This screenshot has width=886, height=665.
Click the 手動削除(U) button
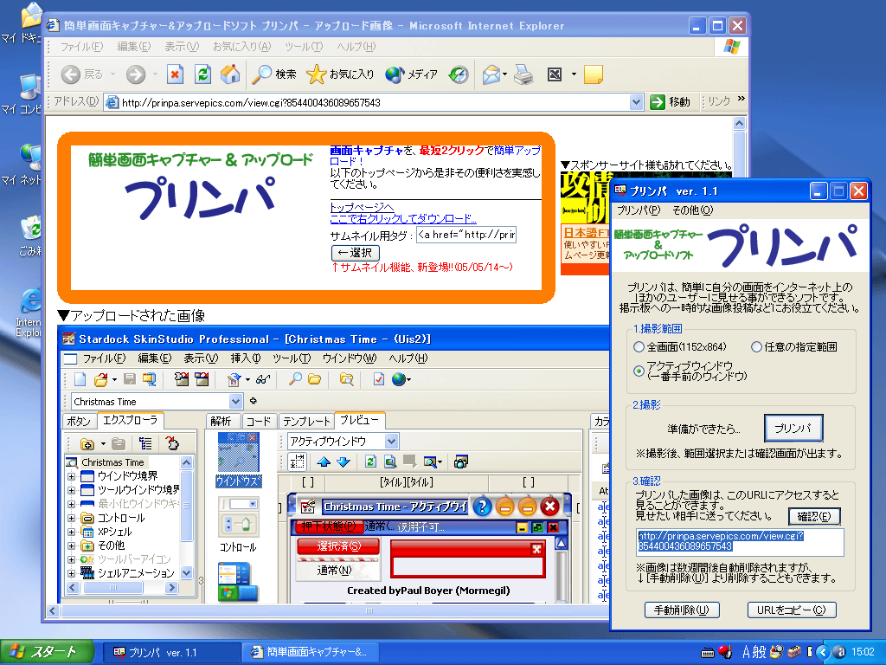[x=682, y=610]
